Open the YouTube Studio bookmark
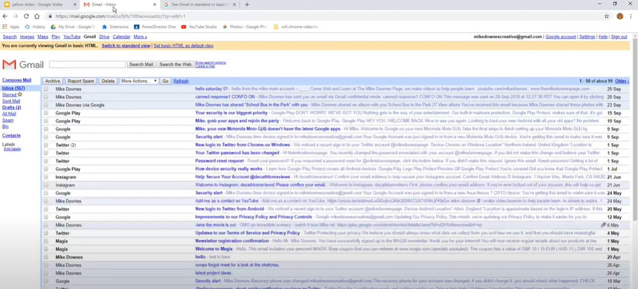 (x=199, y=27)
